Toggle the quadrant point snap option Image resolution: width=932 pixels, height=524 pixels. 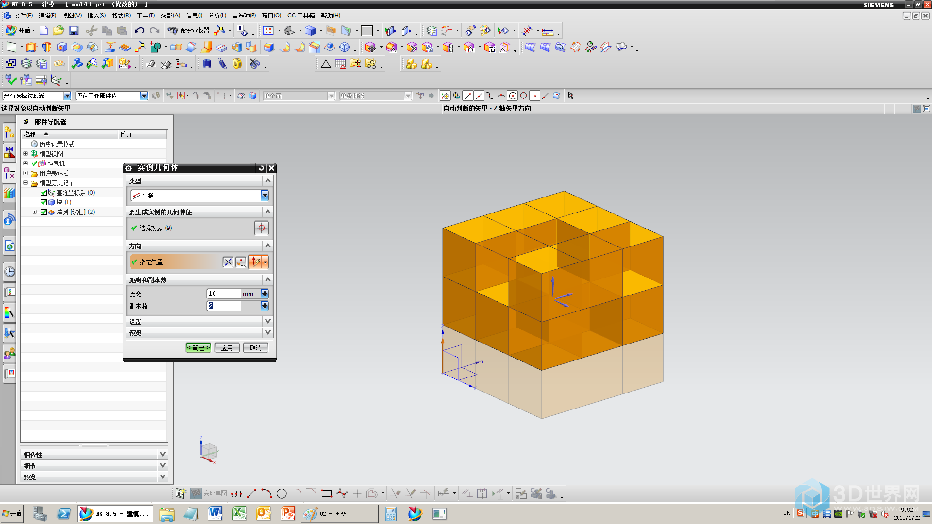click(523, 96)
